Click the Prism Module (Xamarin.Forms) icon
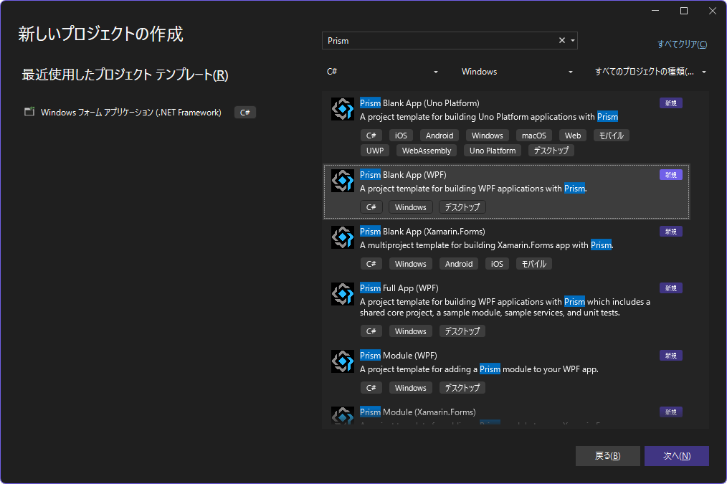727x484 pixels. 343,415
